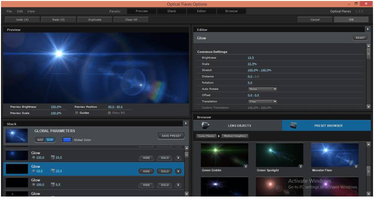Reset the Glow editor settings
374x199 pixels.
pyautogui.click(x=360, y=38)
